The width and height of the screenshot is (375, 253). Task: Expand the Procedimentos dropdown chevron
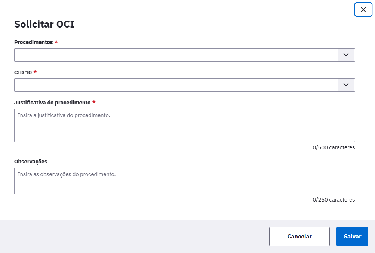(346, 55)
